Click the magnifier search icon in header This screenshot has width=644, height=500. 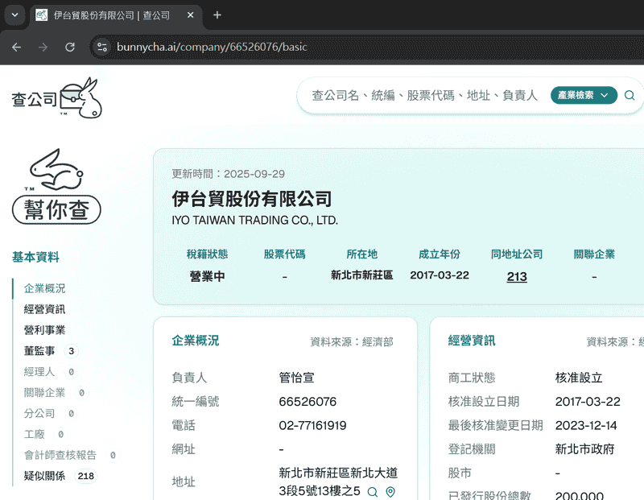coord(630,95)
